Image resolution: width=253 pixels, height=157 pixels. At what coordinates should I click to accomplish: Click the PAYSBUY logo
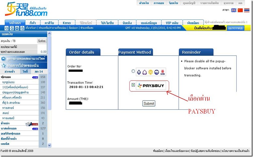point(151,86)
